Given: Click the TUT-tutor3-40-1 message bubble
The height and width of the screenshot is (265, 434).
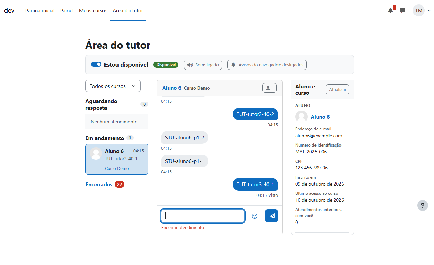Looking at the screenshot, I should [255, 184].
